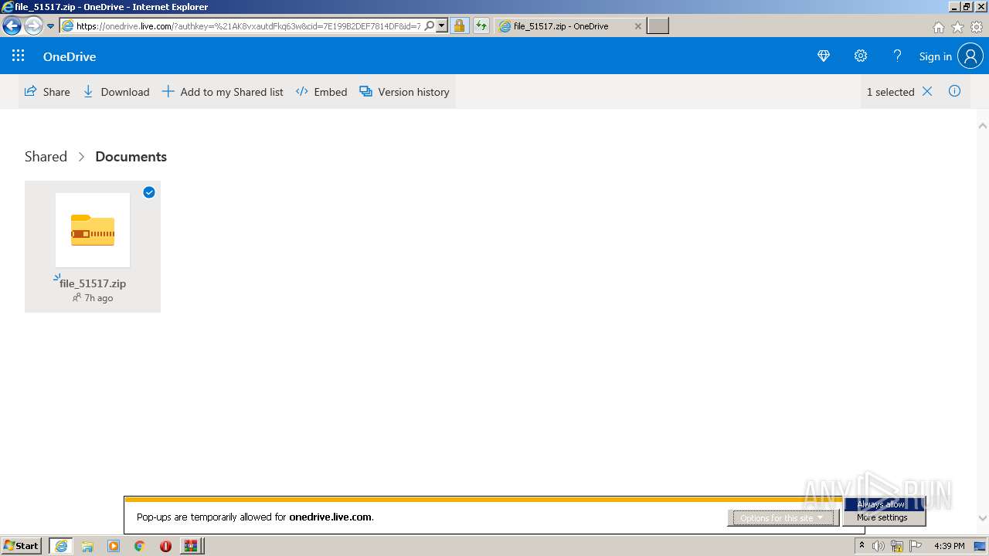This screenshot has width=989, height=556.
Task: Share the selected file
Action: (47, 91)
